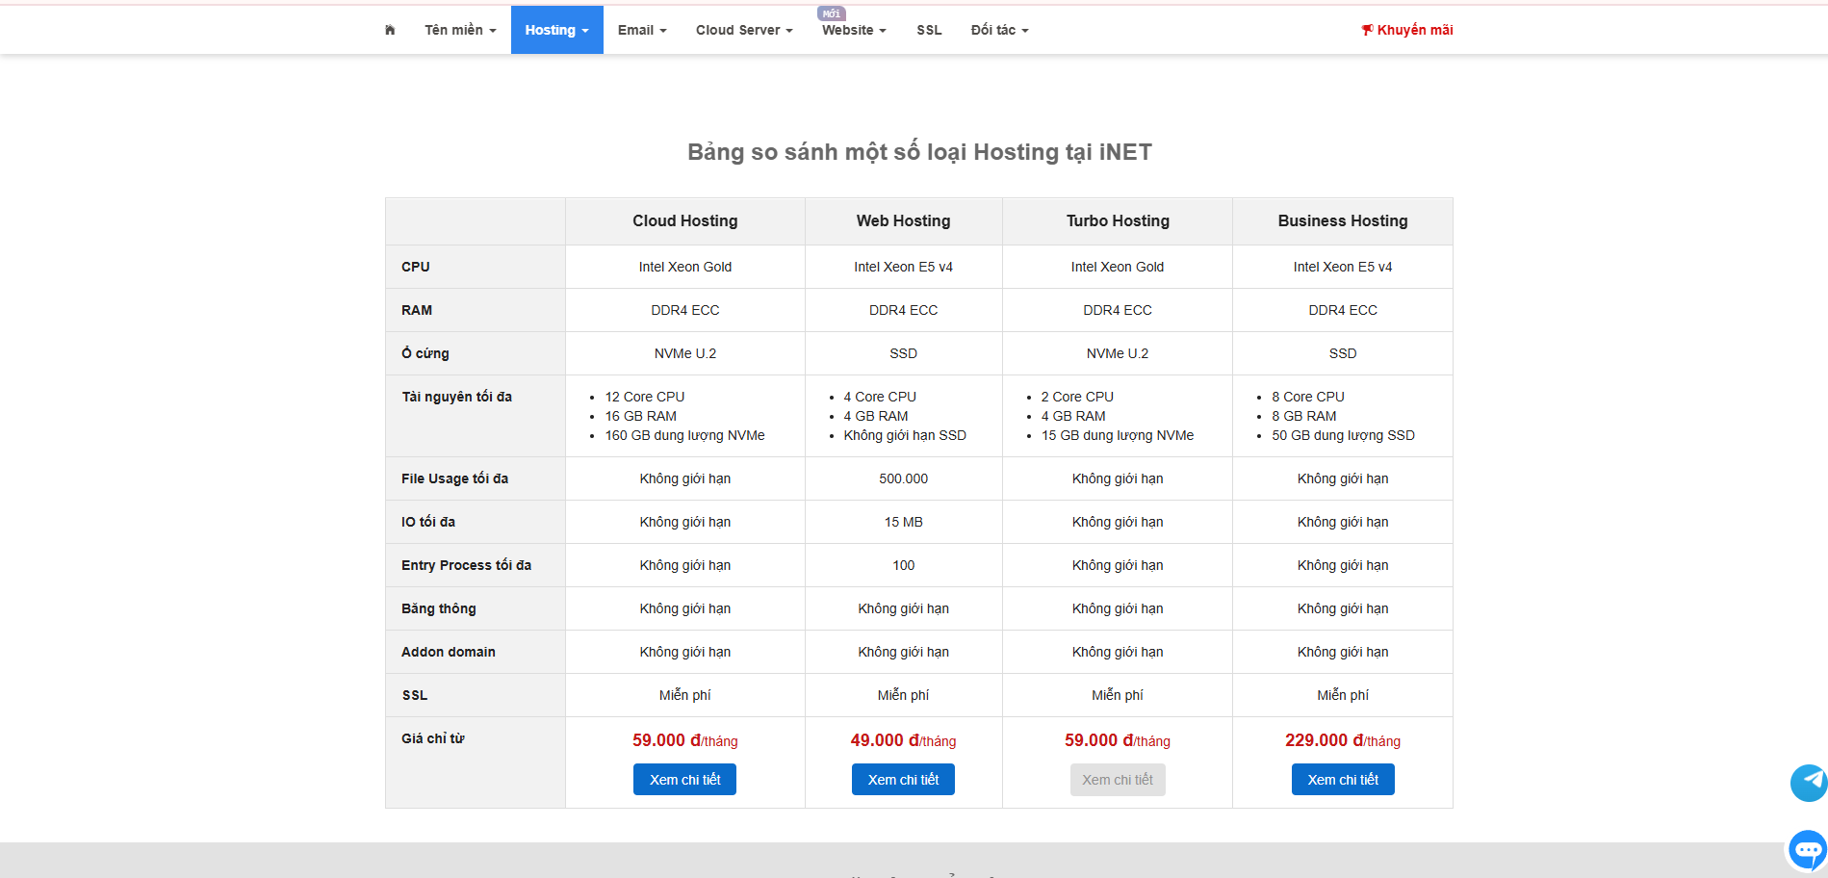This screenshot has height=878, width=1828.
Task: Open the Cloud Server dropdown
Action: coord(743,30)
